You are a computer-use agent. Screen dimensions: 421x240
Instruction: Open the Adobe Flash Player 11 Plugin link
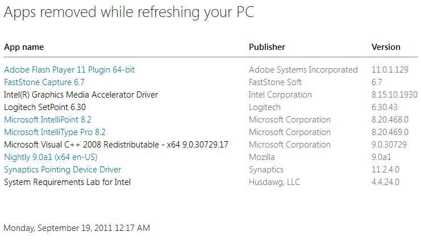pyautogui.click(x=69, y=70)
